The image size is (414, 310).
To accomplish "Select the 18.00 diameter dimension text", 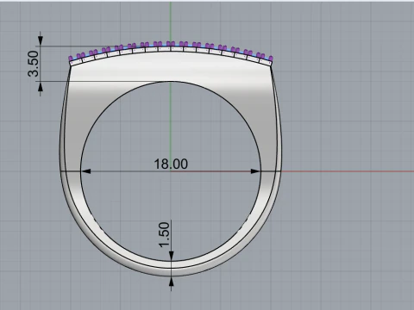I will tap(171, 164).
